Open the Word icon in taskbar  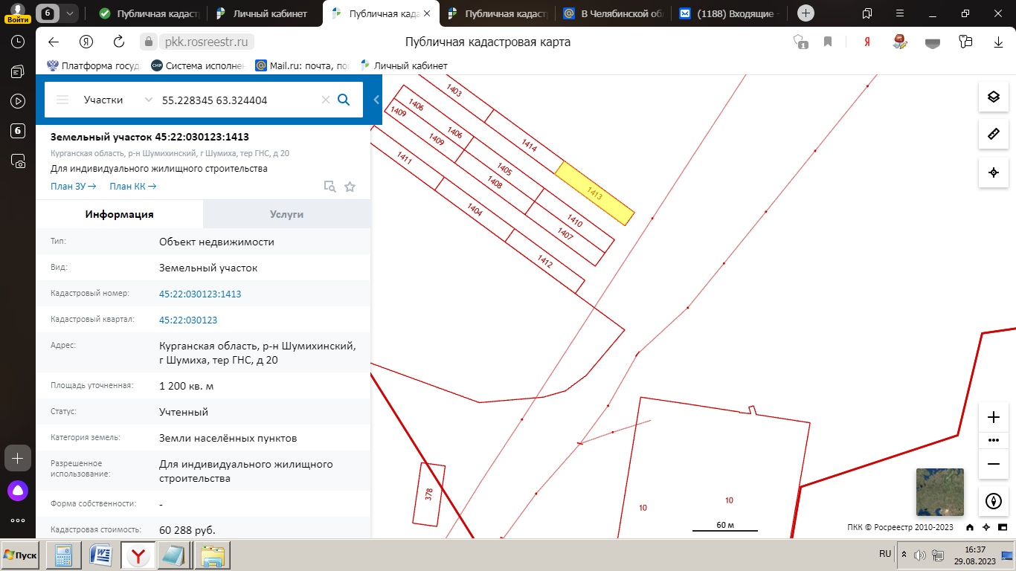pos(100,555)
